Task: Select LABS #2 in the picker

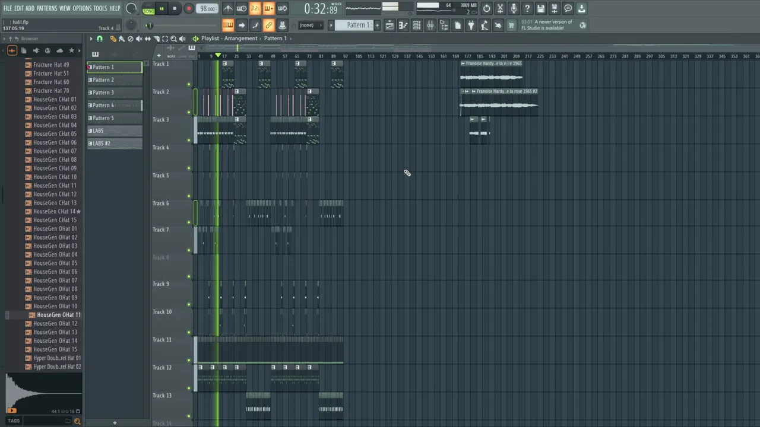Action: 115,143
